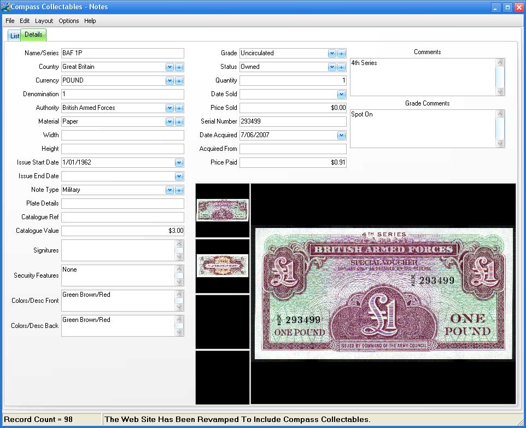Open the File menu
The height and width of the screenshot is (428, 526).
(x=10, y=21)
